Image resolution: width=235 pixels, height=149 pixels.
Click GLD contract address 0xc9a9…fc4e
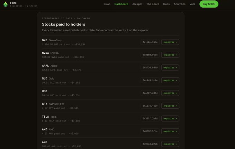click(150, 80)
